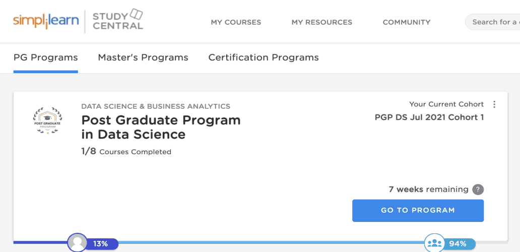Click the user avatar progress marker

click(77, 243)
